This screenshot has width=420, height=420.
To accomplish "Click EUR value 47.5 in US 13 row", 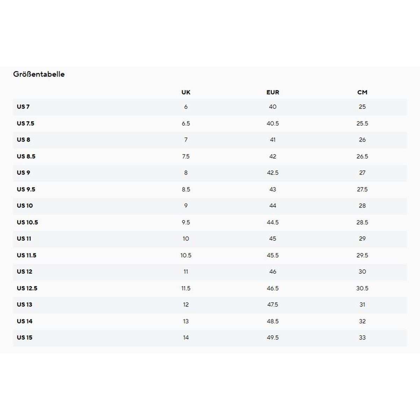I will [x=273, y=304].
